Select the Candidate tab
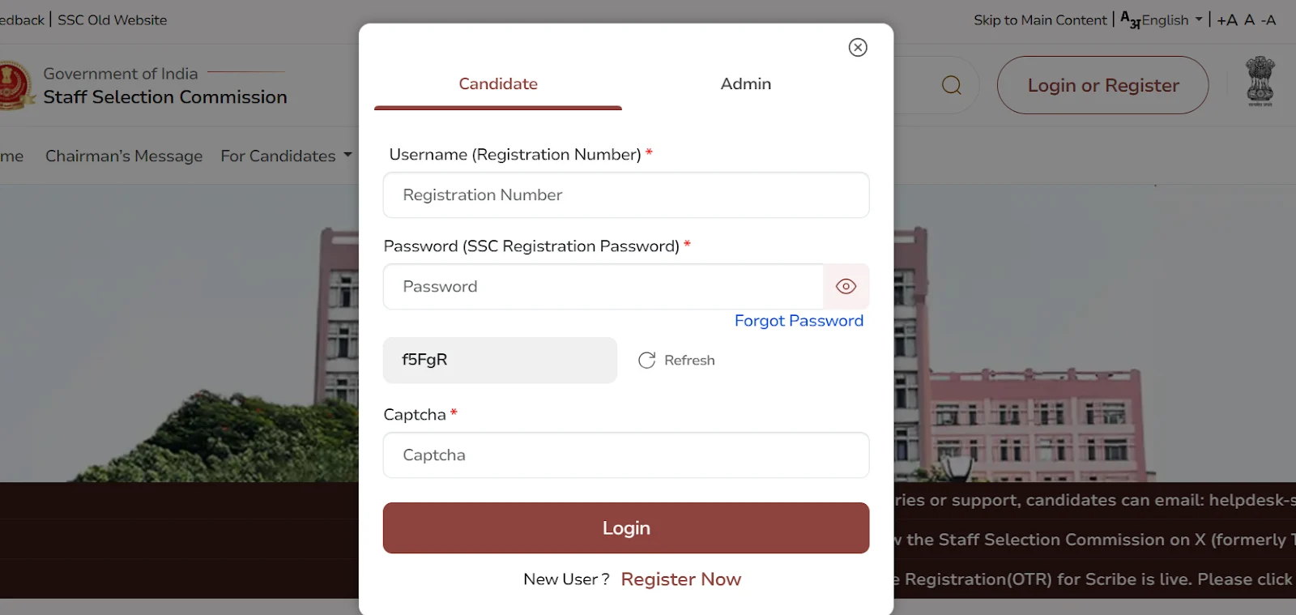The image size is (1296, 615). click(497, 84)
